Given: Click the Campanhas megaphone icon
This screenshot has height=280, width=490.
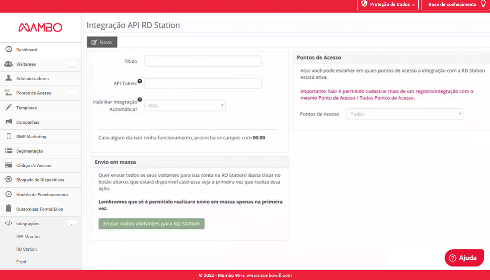Looking at the screenshot, I should pyautogui.click(x=9, y=122).
